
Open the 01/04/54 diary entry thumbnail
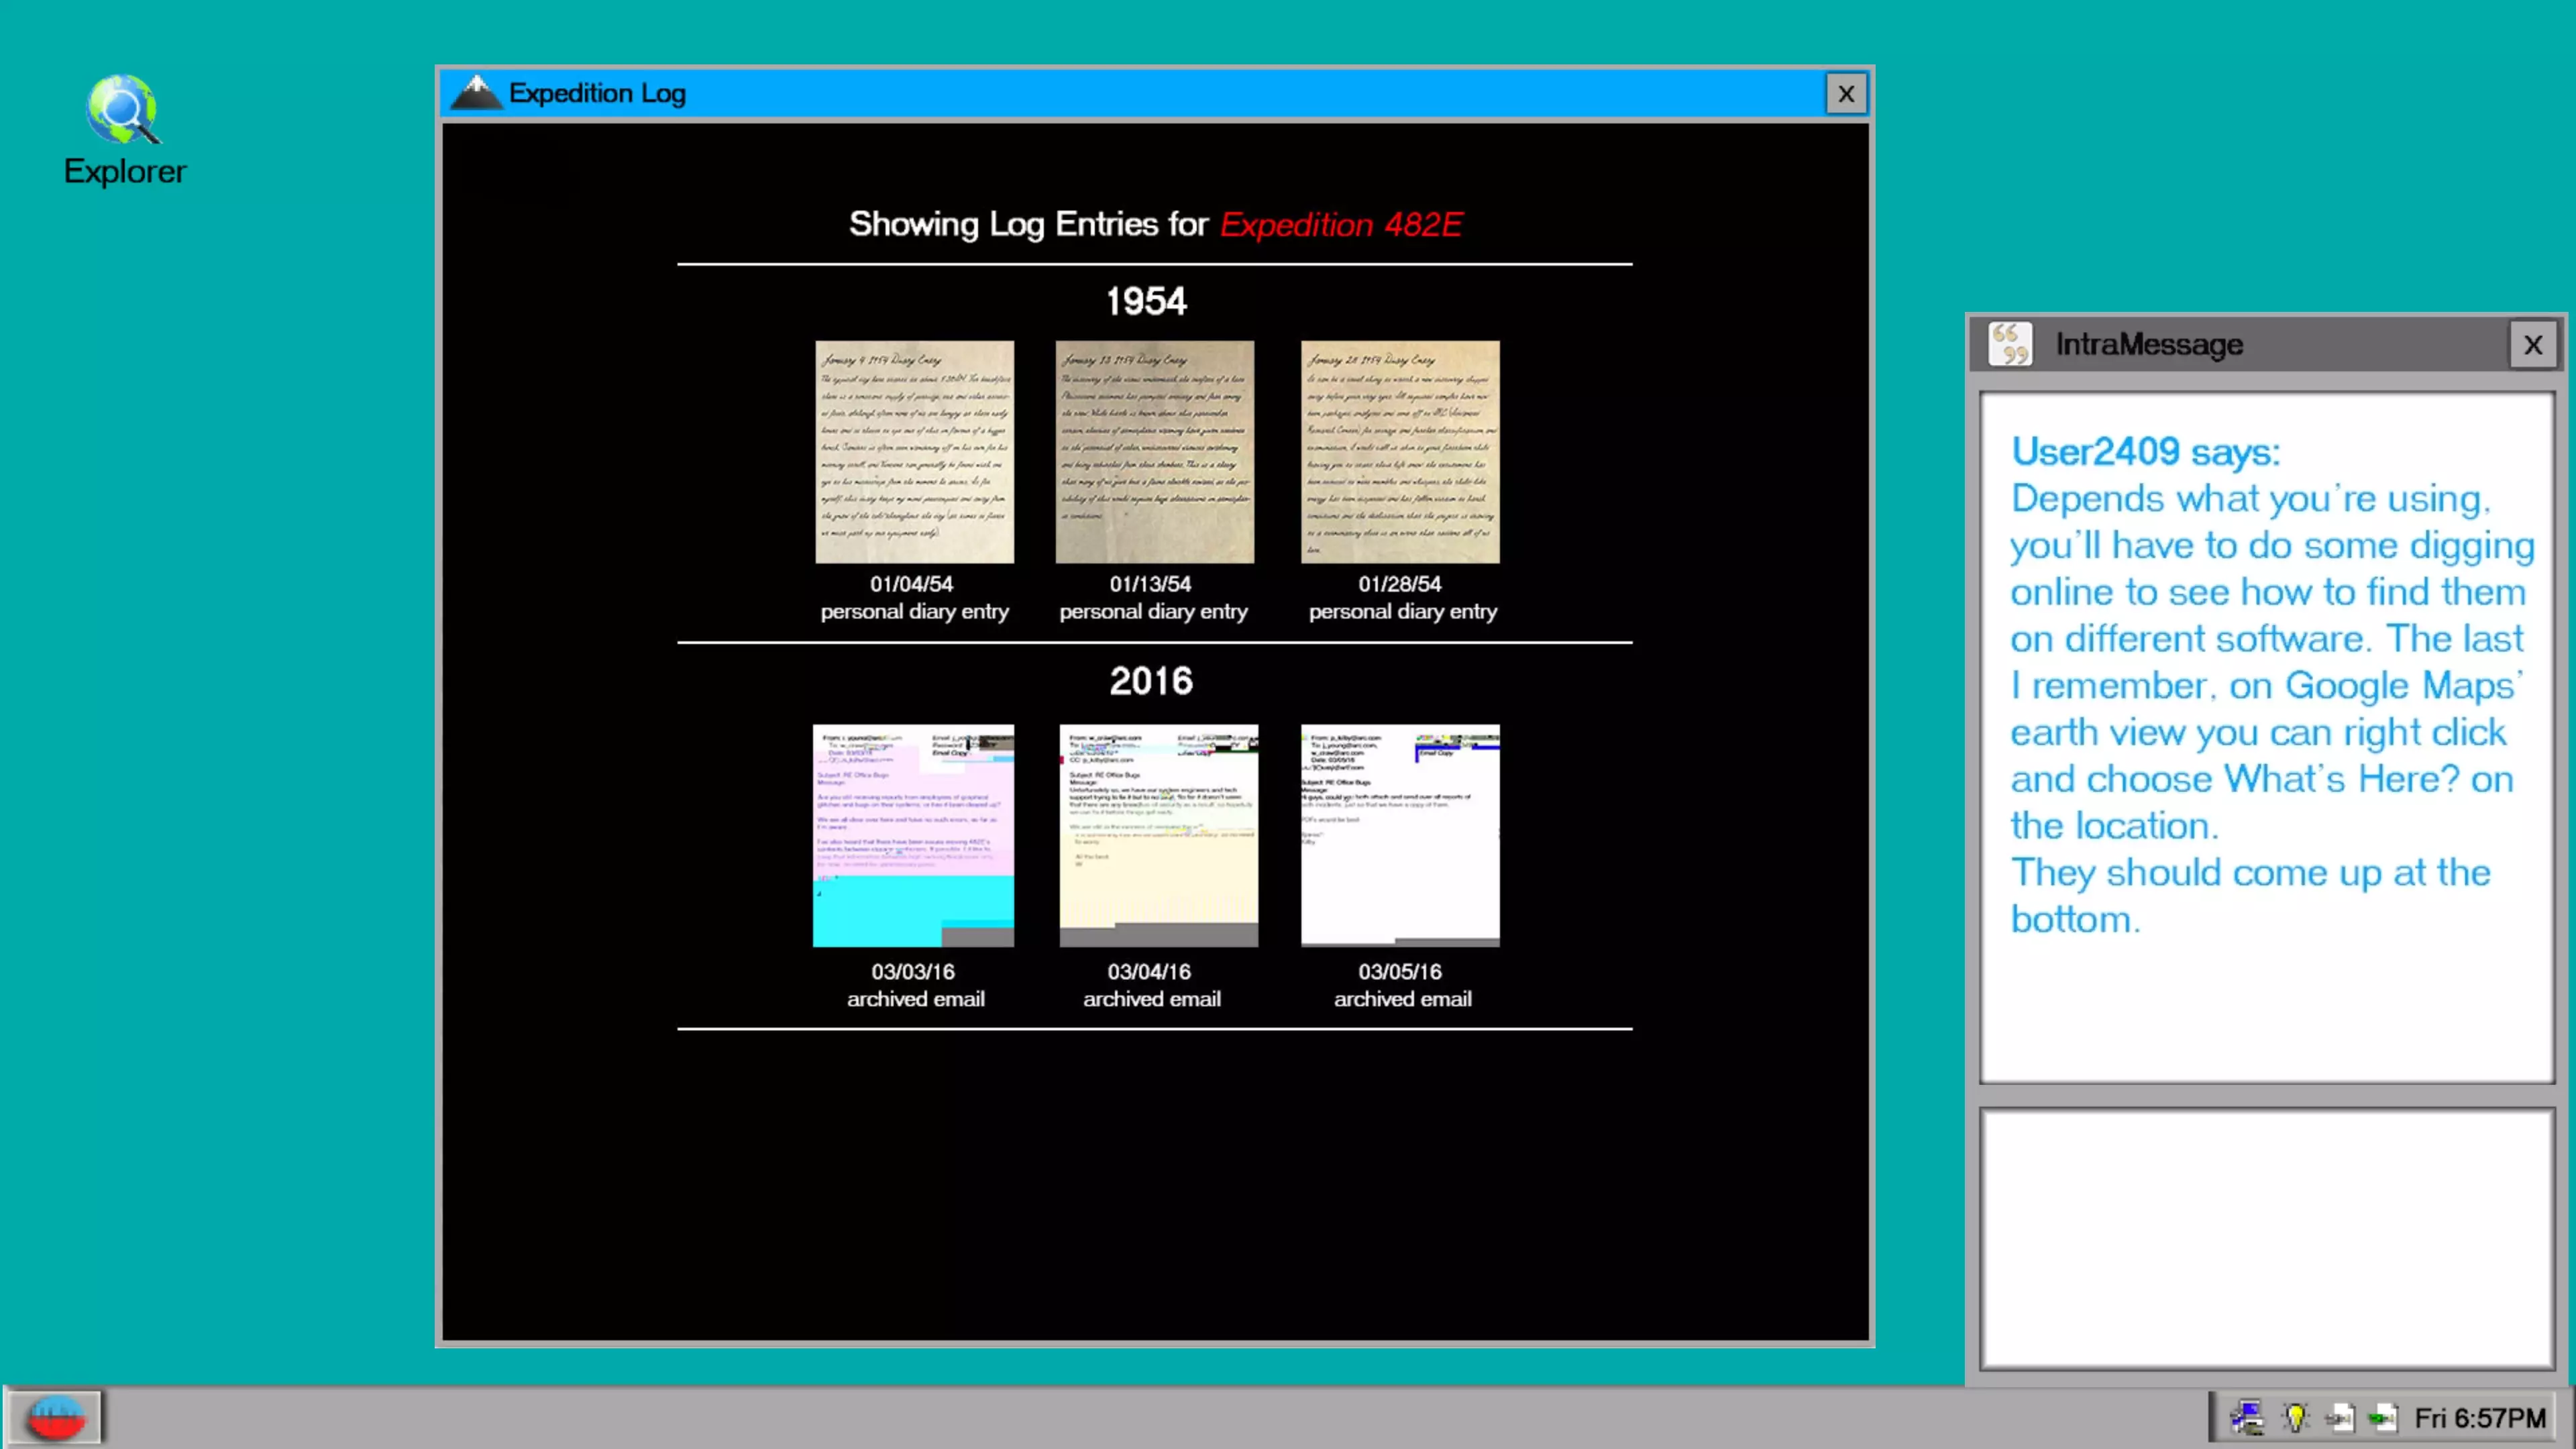tap(914, 452)
